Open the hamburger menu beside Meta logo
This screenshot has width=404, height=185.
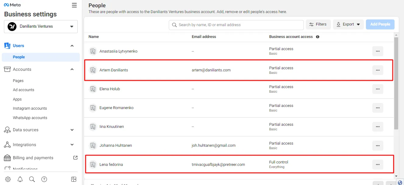[x=74, y=5]
